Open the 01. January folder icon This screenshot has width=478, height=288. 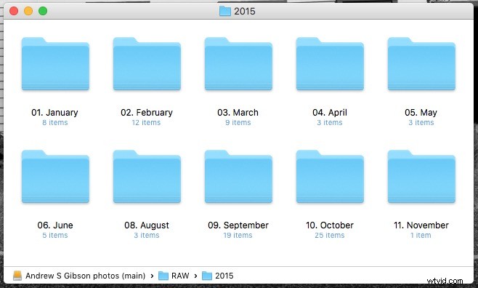coord(55,64)
